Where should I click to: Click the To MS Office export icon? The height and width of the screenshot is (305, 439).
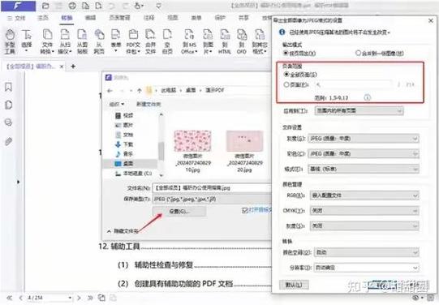[189, 41]
